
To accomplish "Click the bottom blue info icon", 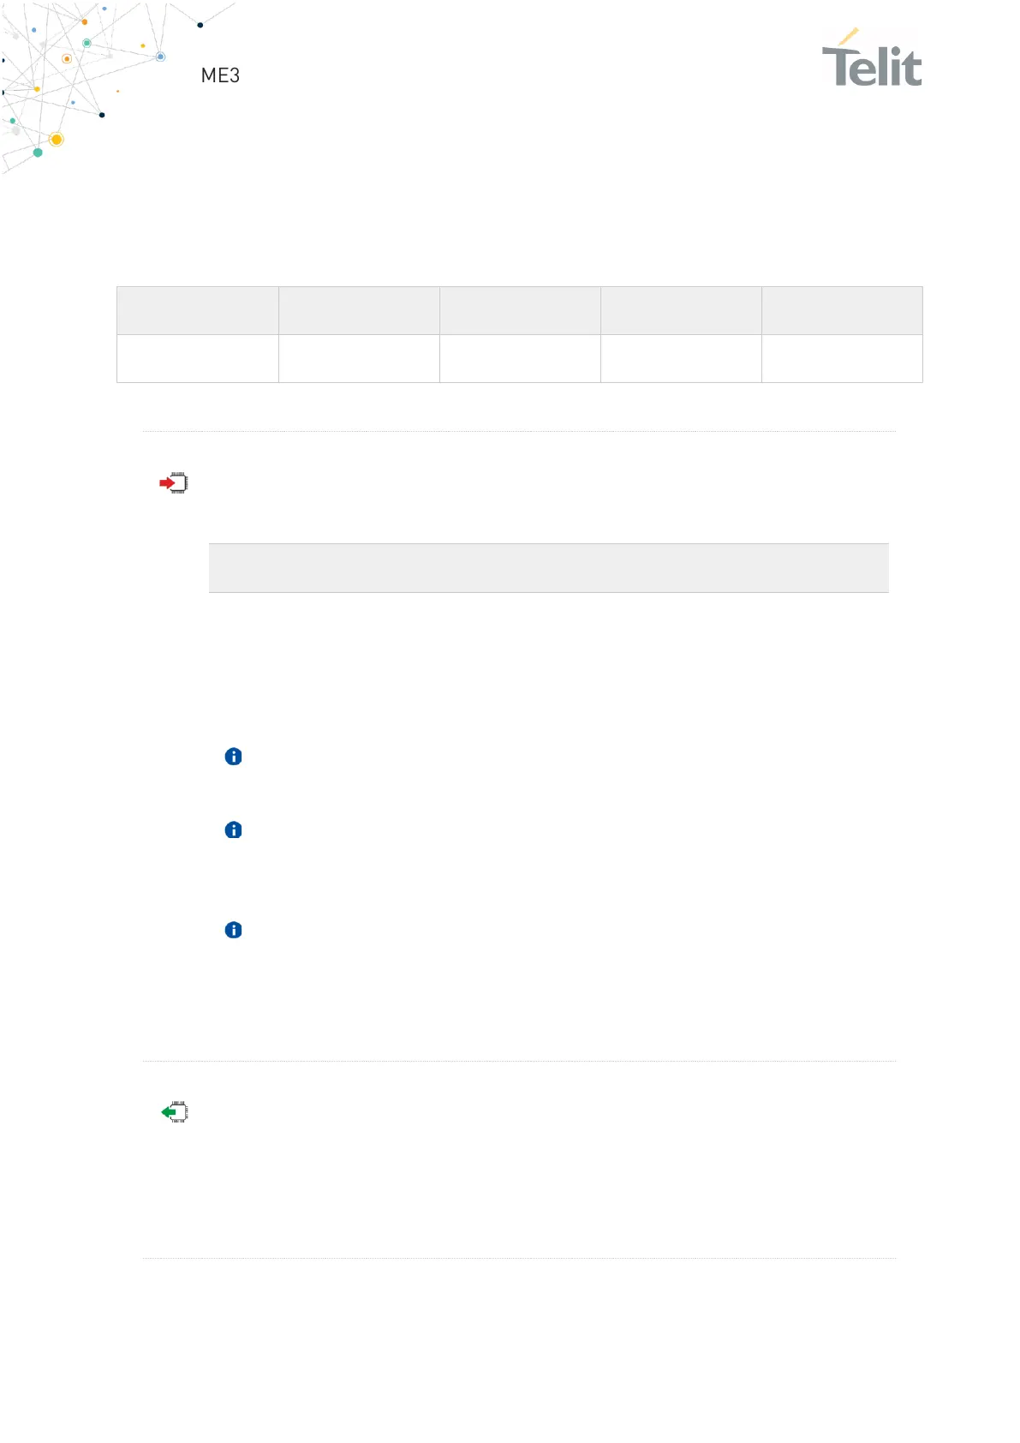I will (233, 931).
